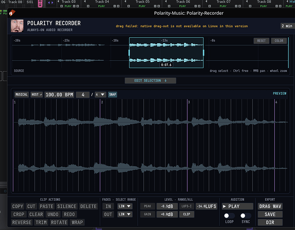
Task: Click the REVERSE clip action
Action: (22, 222)
